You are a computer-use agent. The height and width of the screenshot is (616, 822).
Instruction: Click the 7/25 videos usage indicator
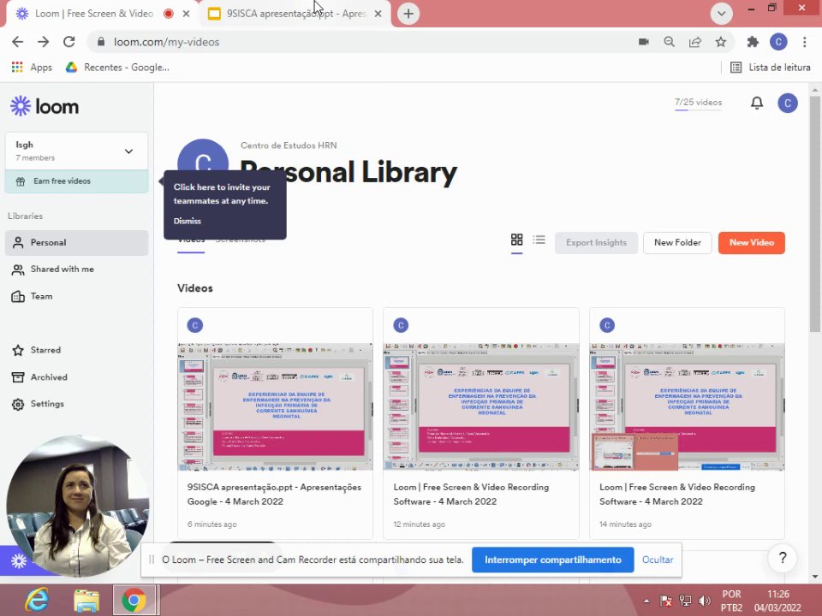698,103
